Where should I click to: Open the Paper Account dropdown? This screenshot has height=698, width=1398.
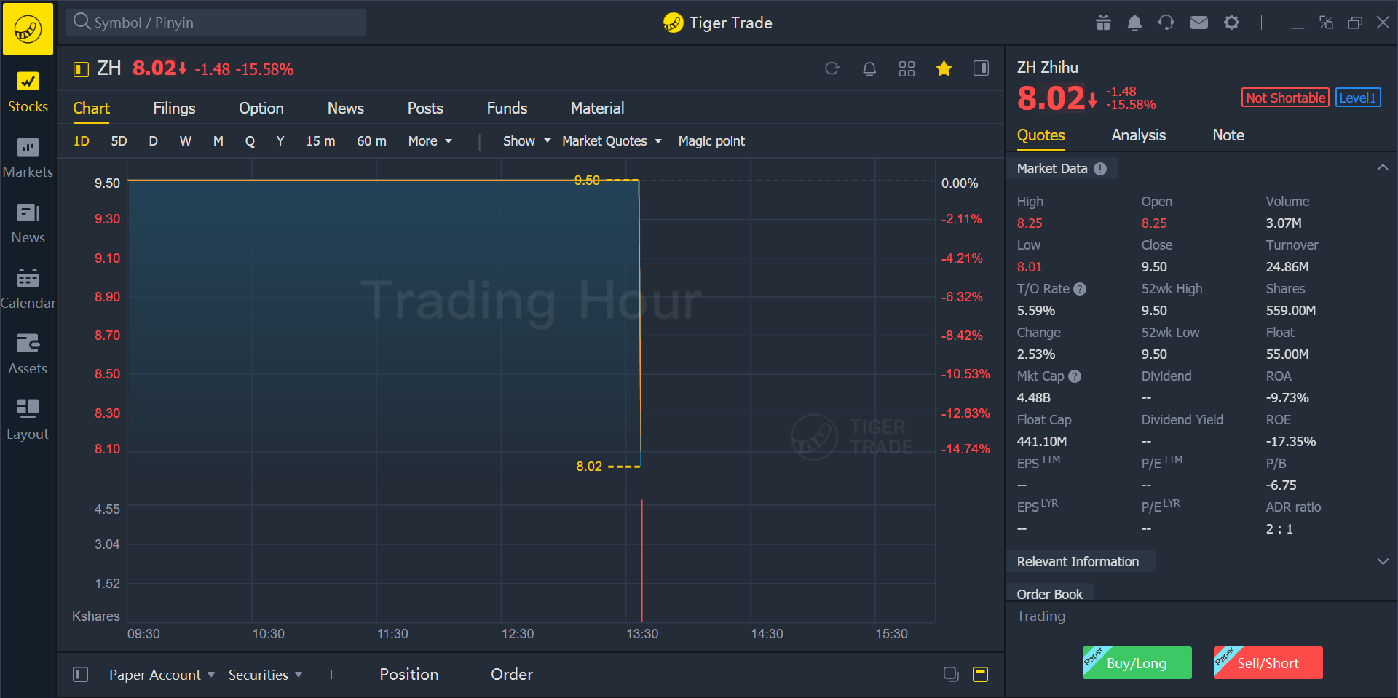(x=162, y=675)
